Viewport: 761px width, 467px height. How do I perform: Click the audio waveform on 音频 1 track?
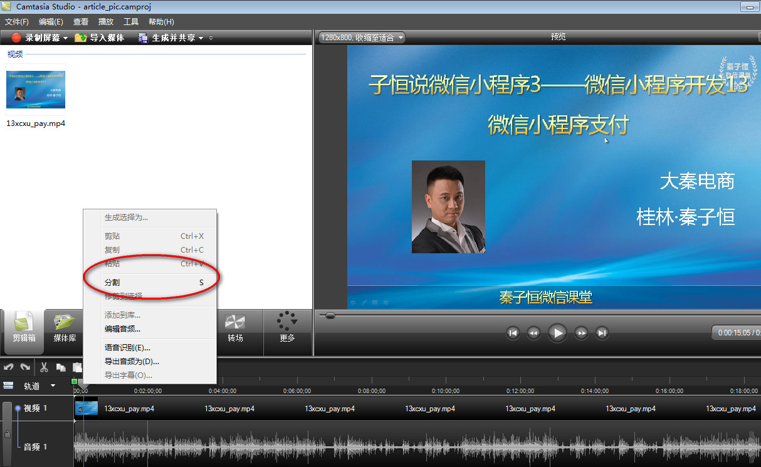(x=417, y=446)
